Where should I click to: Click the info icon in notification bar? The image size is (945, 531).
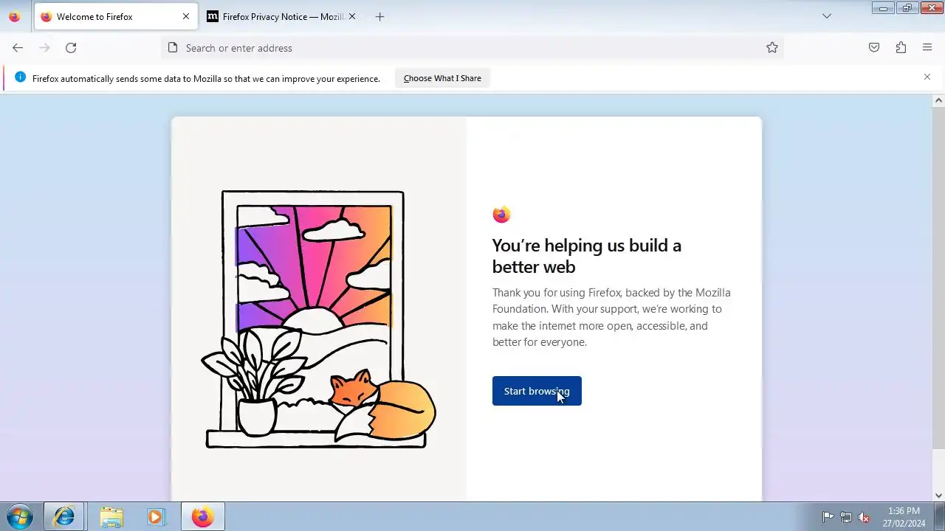(20, 77)
